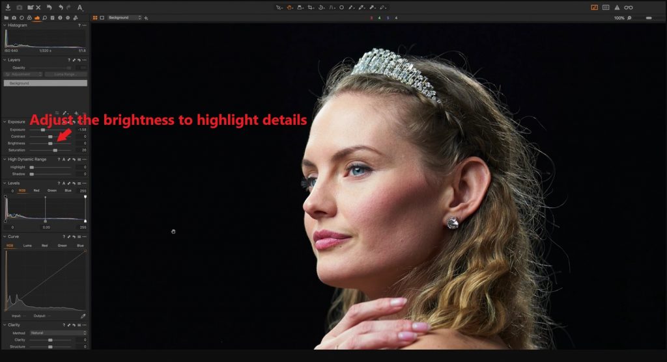The height and width of the screenshot is (362, 667).
Task: Click the Auto adjust A icon
Action: (x=79, y=8)
